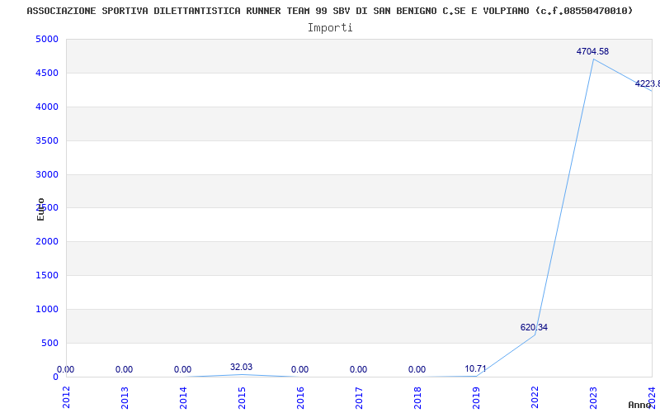Select the 2014 x-axis year label
660x413 pixels.
pyautogui.click(x=183, y=398)
